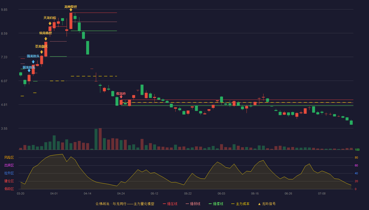369x210 pixels.
Task: Click the 100 indicator scale value
Action: [x=357, y=150]
